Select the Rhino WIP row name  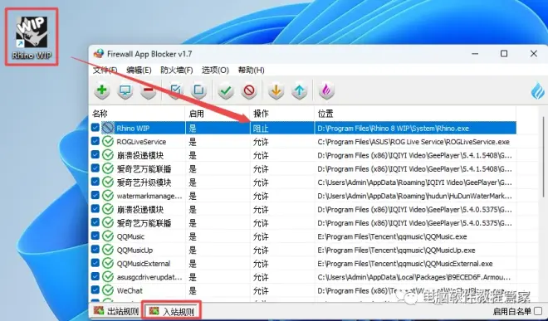[133, 129]
